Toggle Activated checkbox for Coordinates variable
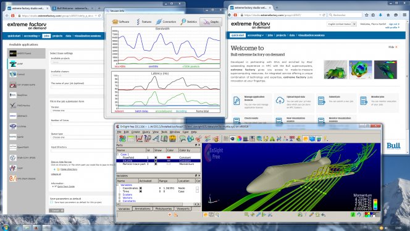 (x=140, y=188)
